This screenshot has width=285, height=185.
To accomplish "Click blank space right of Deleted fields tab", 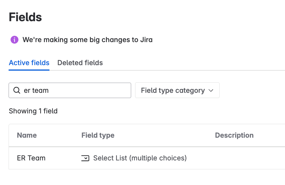I will pos(184,63).
